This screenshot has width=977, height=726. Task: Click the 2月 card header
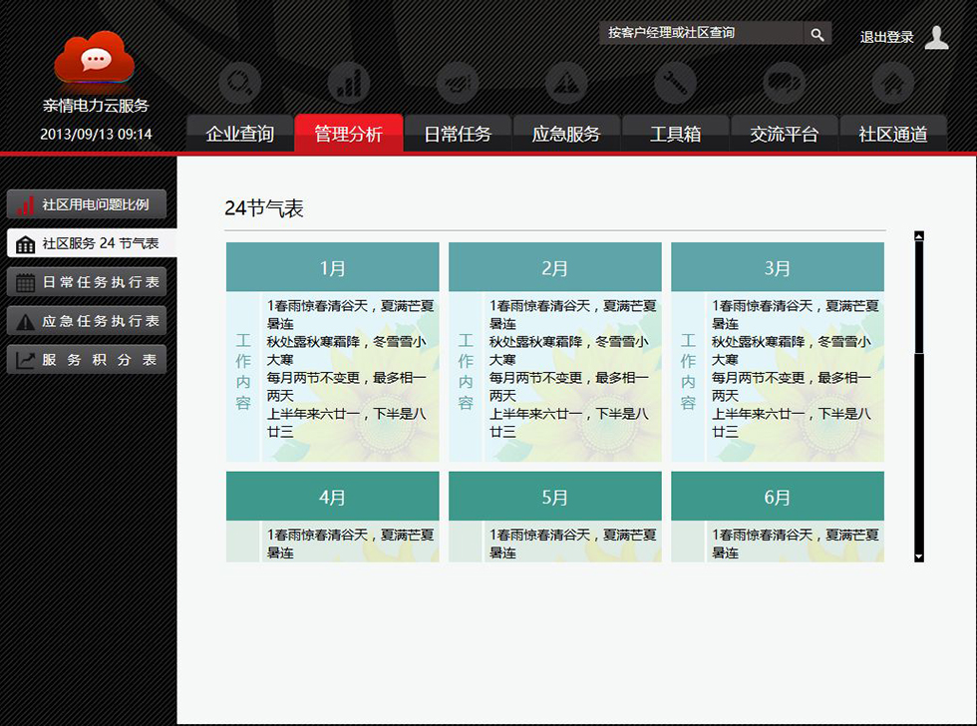(x=555, y=267)
